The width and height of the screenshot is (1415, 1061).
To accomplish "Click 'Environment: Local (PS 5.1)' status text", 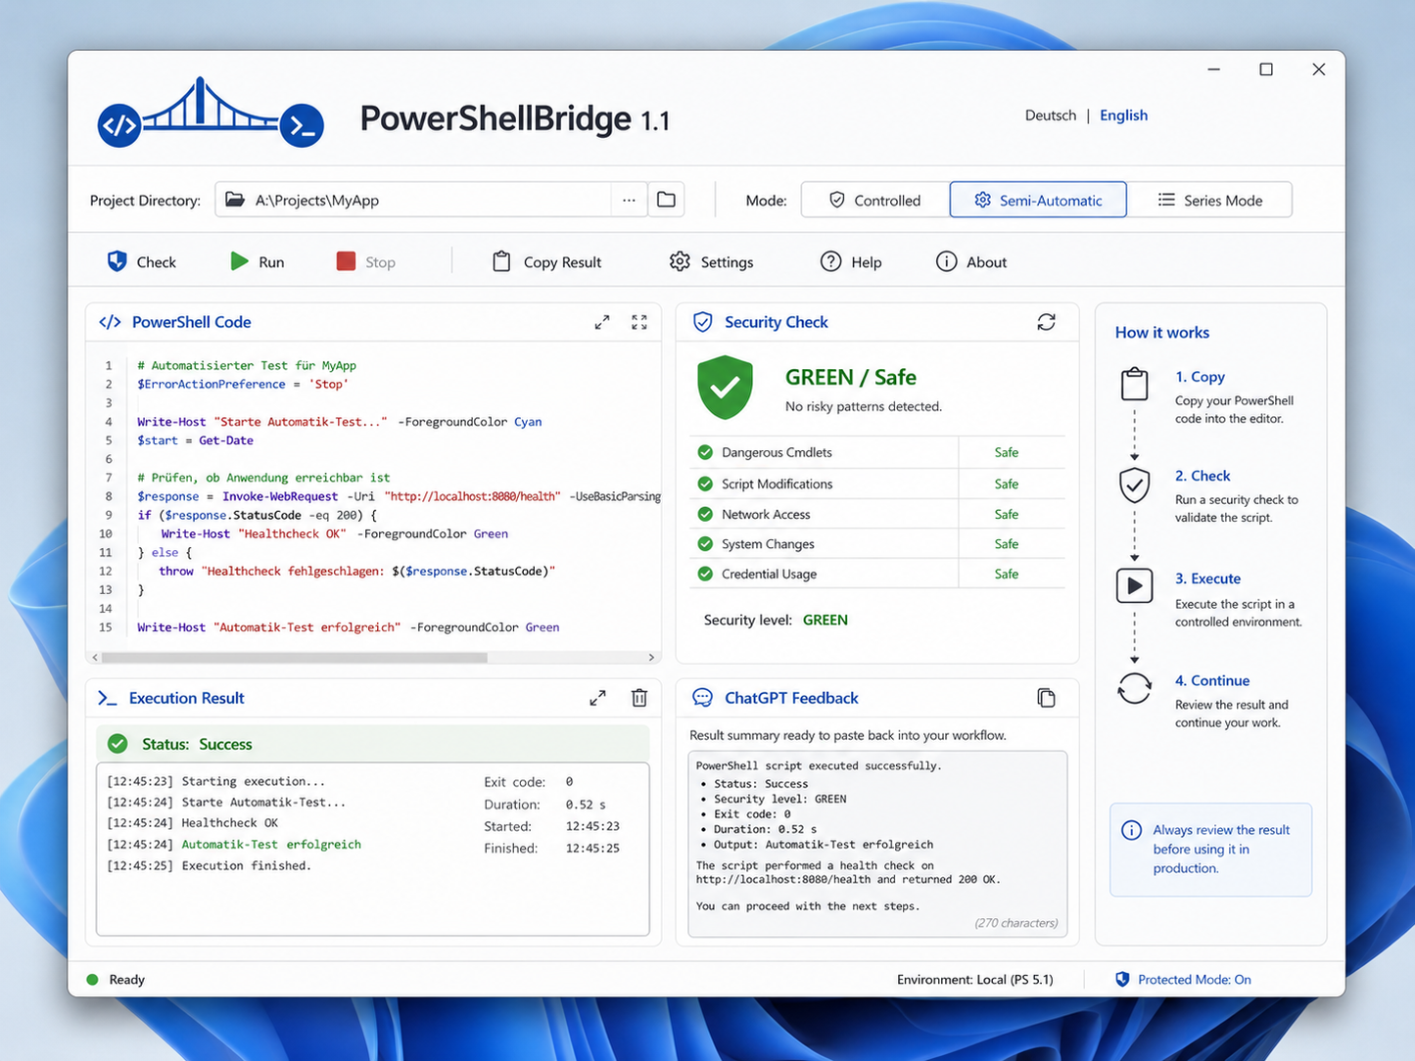I will pos(975,979).
